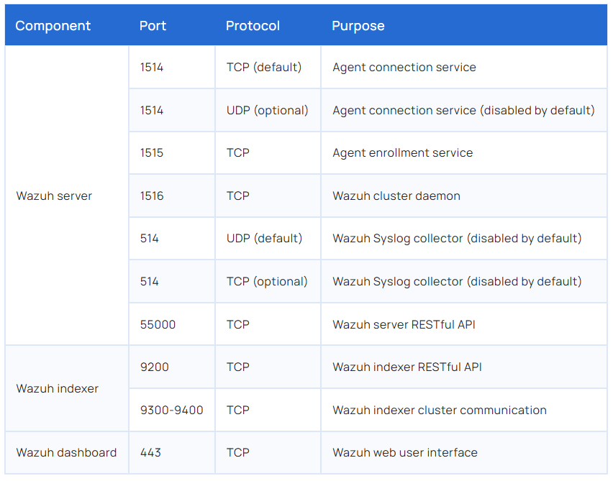Click Wazuh cluster daemon text
613x481 pixels.
396,196
